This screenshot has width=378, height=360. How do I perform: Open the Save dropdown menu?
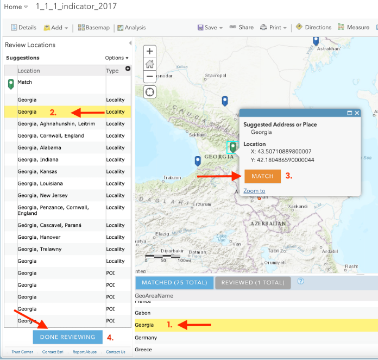(210, 28)
